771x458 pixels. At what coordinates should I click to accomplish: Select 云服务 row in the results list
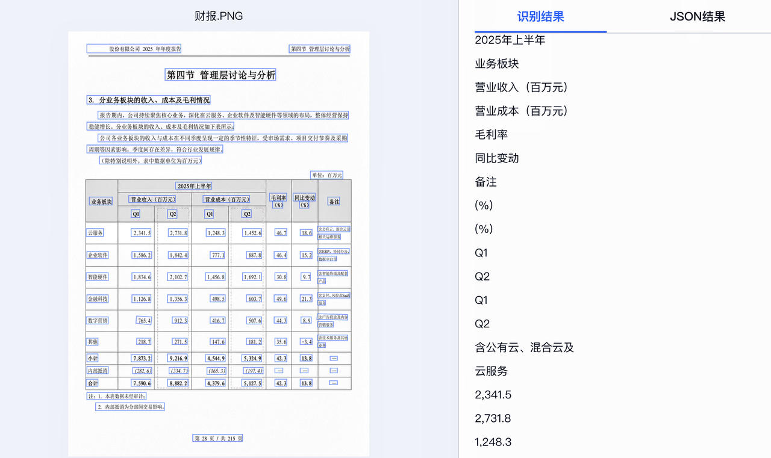492,371
